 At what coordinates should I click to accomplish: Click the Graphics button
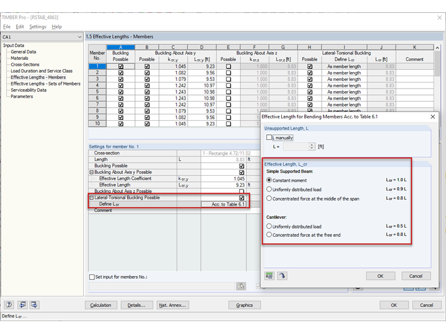pyautogui.click(x=244, y=305)
